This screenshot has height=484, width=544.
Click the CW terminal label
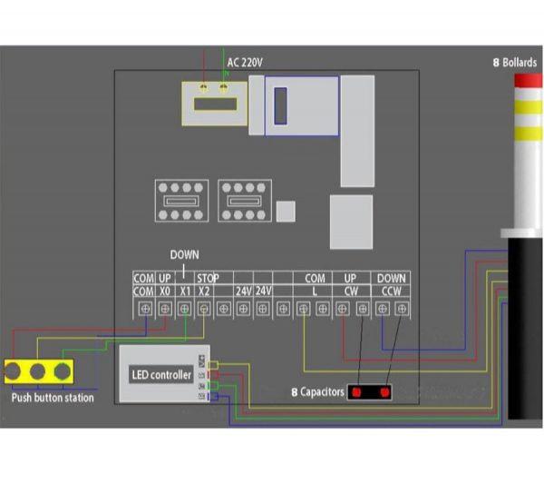[x=351, y=291]
